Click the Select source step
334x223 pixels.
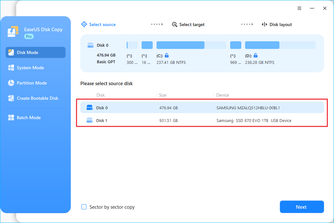click(98, 24)
